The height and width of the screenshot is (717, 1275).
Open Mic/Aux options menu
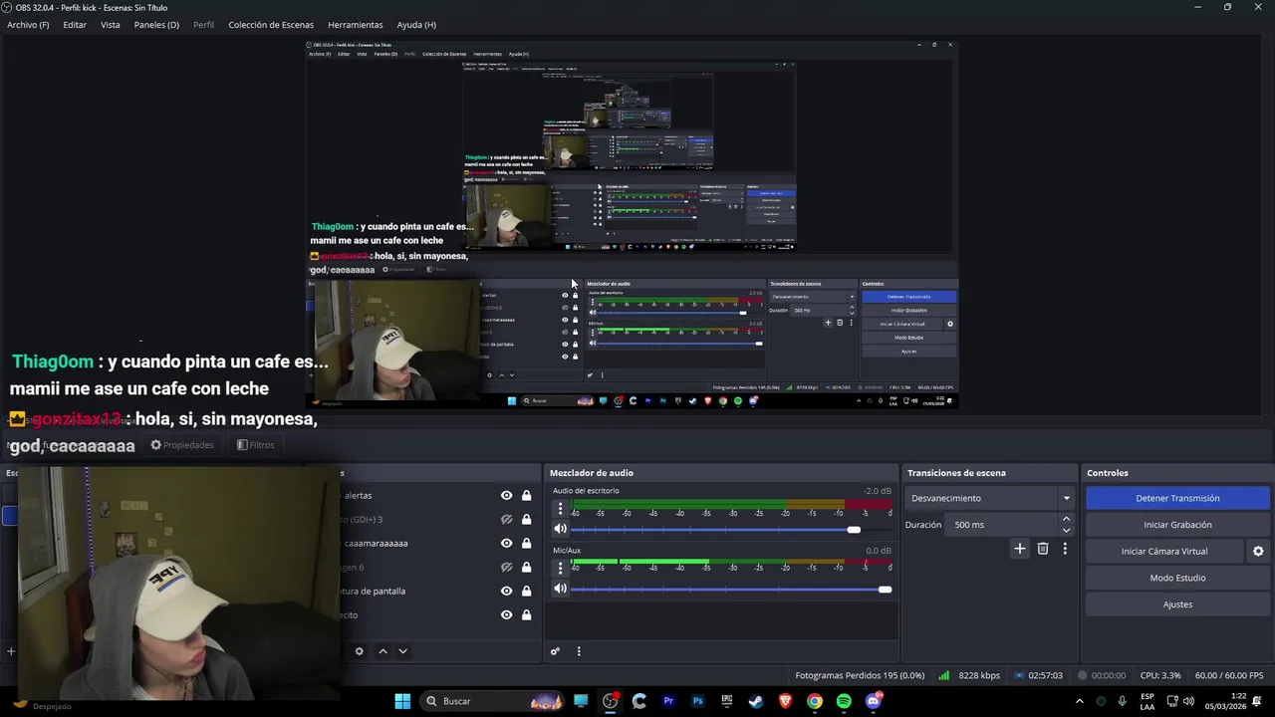[x=560, y=568]
